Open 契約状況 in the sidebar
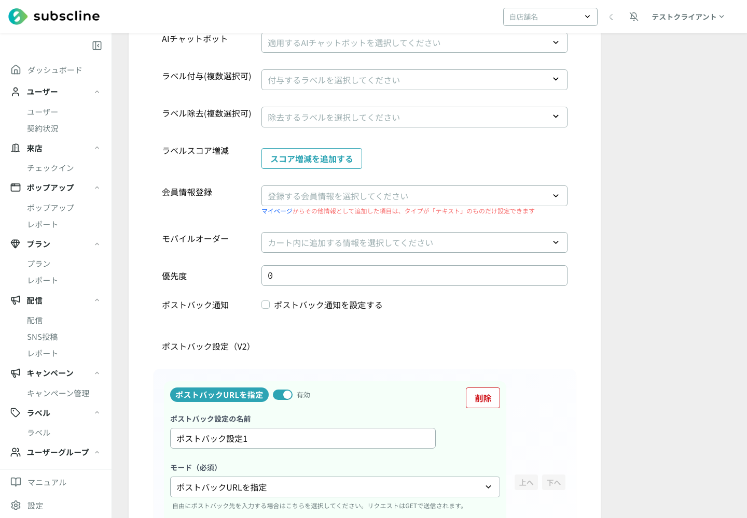747x518 pixels. tap(43, 128)
